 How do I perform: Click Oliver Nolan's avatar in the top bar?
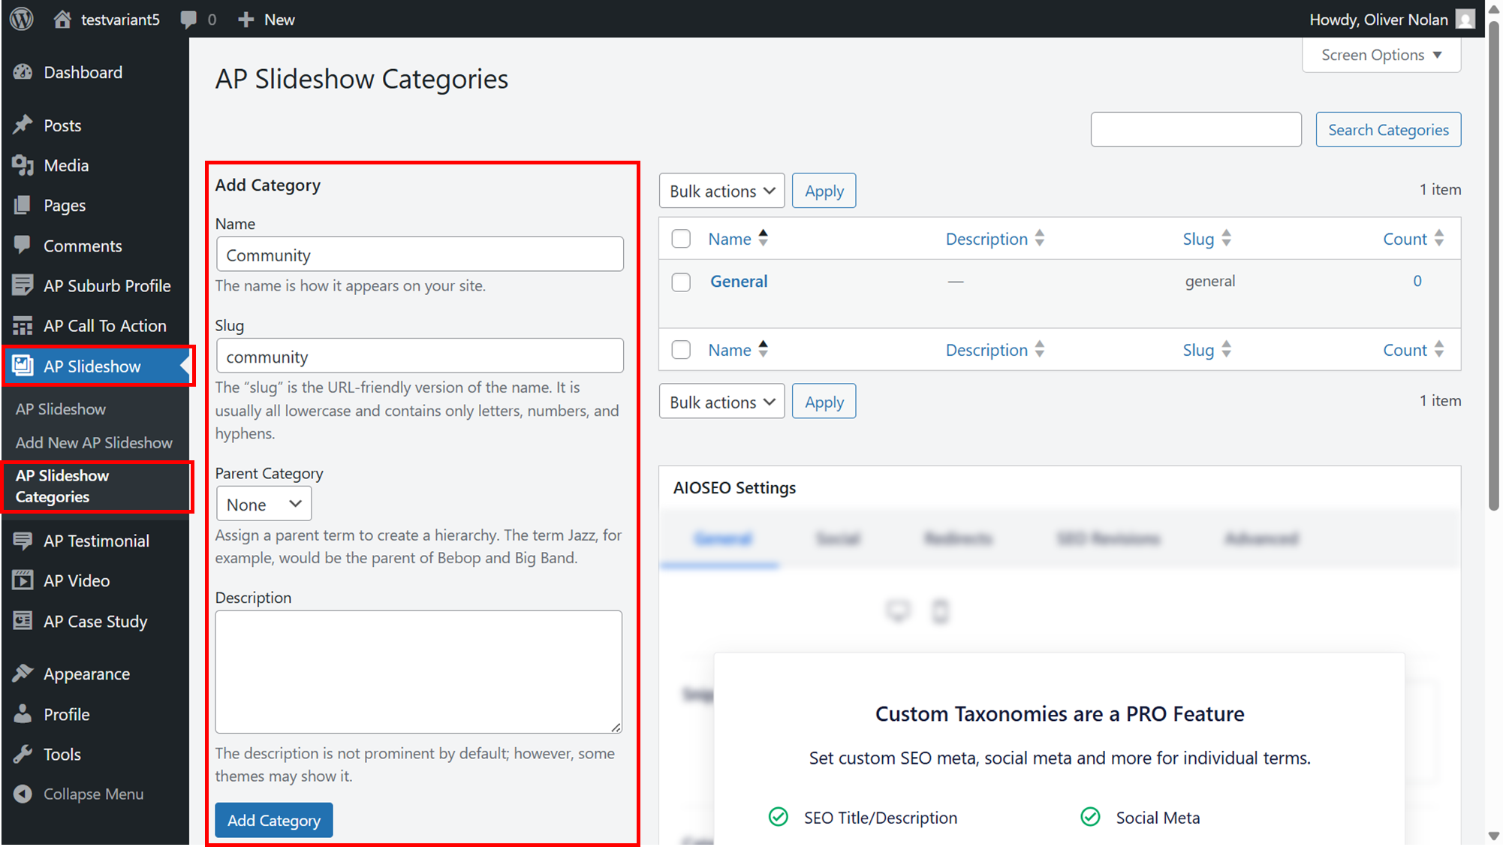(1465, 19)
